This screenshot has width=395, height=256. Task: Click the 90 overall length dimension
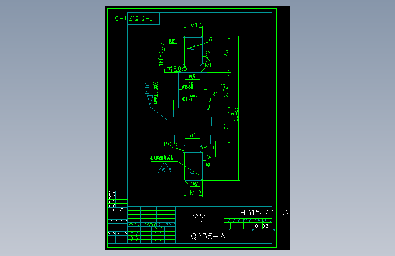pos(236,115)
